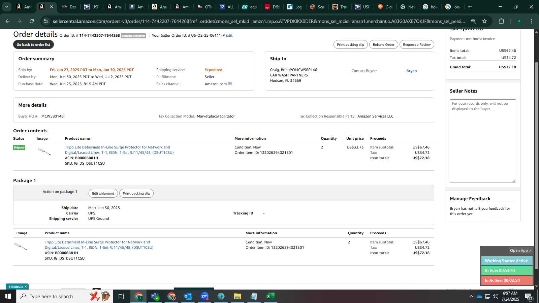Screen dimensions: 539x303
Task: Open Outlook from taskbar
Action: 188,296
